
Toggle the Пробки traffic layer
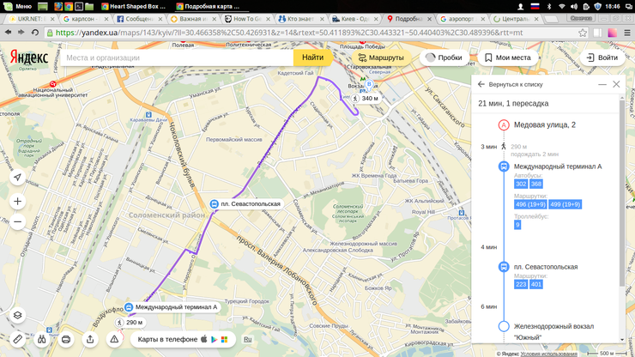click(x=444, y=57)
